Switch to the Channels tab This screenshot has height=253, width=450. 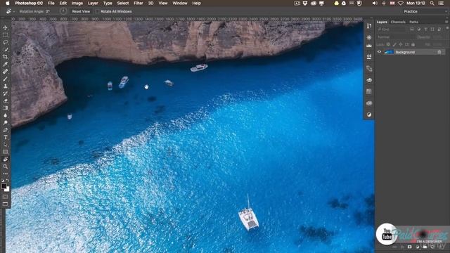pyautogui.click(x=398, y=22)
